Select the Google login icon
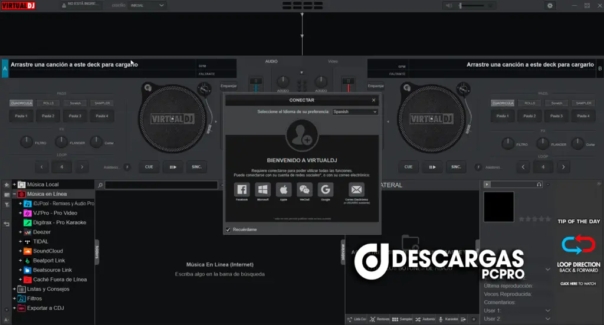 325,190
